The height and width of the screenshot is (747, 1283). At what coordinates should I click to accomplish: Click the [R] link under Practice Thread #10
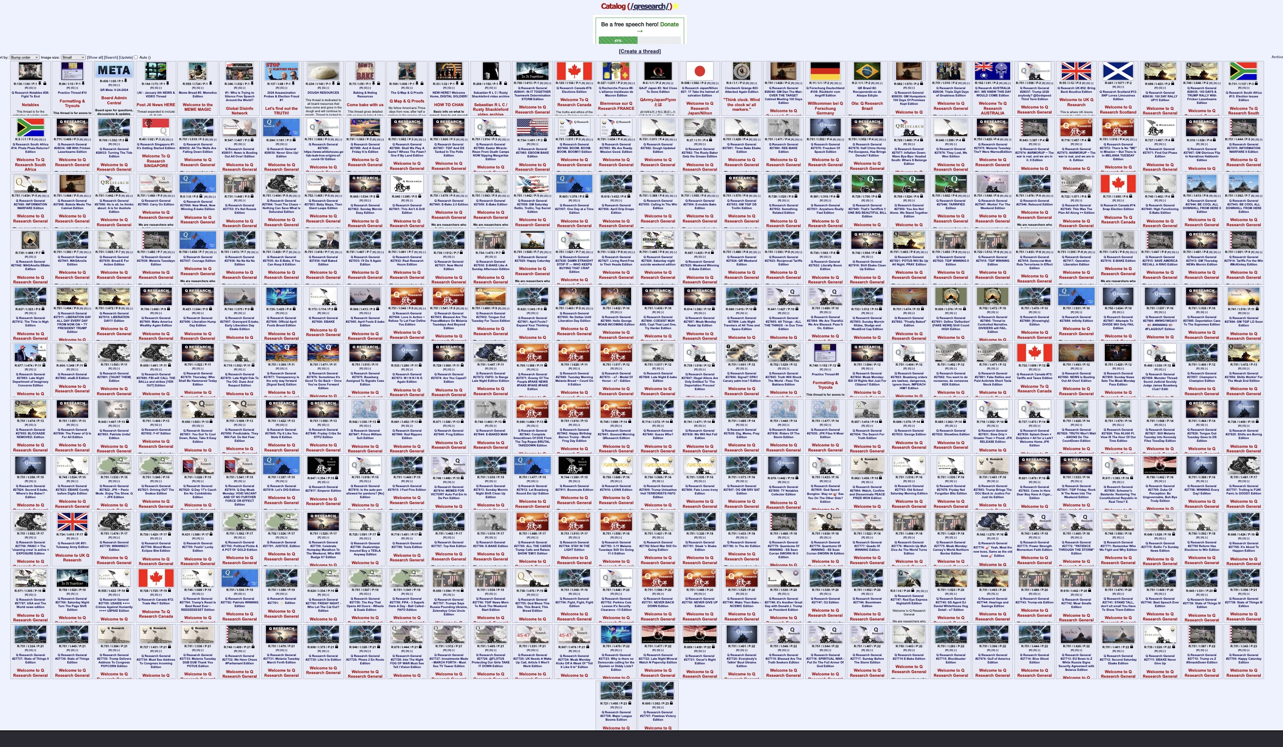point(68,88)
